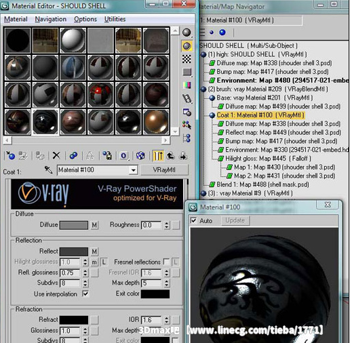Select the white sphere sample slot
350x343 pixels.
(x=73, y=41)
